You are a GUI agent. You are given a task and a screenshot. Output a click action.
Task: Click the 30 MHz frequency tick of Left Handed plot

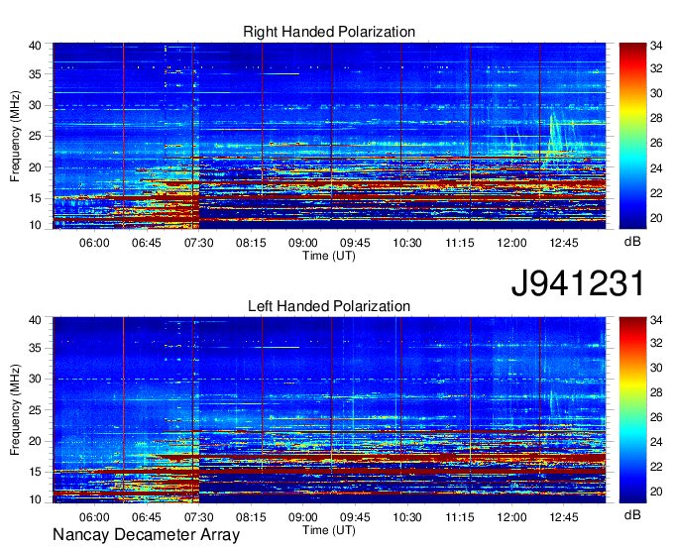(x=35, y=379)
